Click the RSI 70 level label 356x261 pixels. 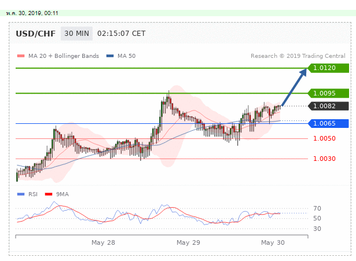pyautogui.click(x=317, y=208)
